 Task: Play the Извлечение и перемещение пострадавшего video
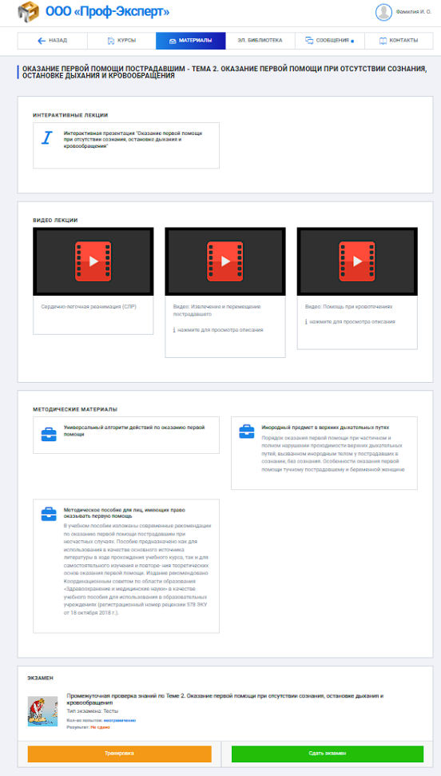pyautogui.click(x=225, y=261)
